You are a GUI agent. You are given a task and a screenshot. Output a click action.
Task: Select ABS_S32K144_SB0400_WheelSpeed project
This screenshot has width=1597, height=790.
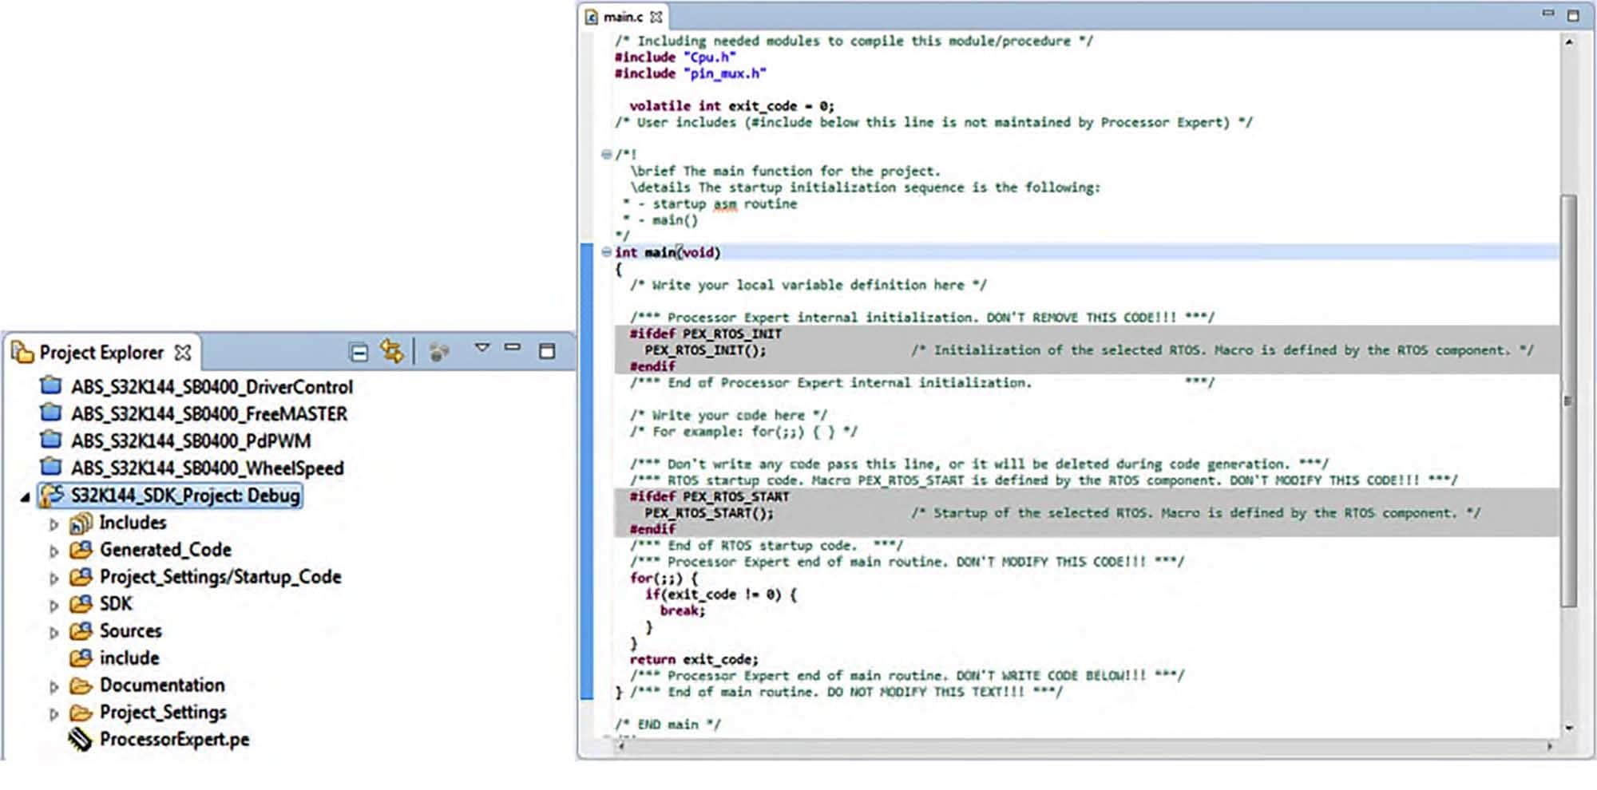208,468
